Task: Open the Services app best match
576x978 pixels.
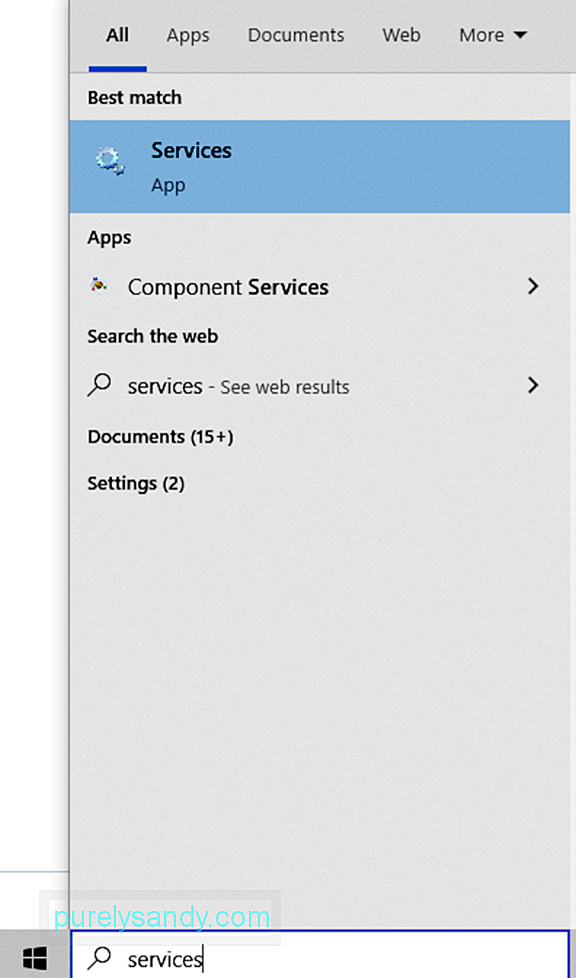Action: coord(318,166)
